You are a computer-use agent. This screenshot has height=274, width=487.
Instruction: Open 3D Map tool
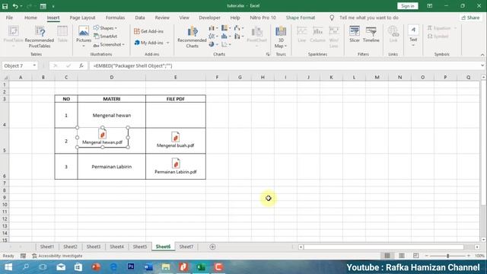pyautogui.click(x=281, y=37)
